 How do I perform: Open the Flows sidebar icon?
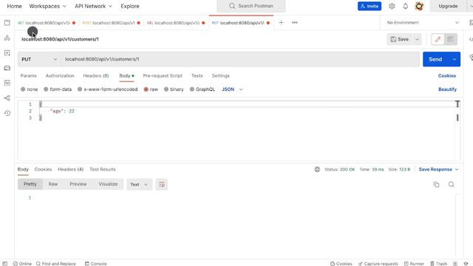coord(7,98)
